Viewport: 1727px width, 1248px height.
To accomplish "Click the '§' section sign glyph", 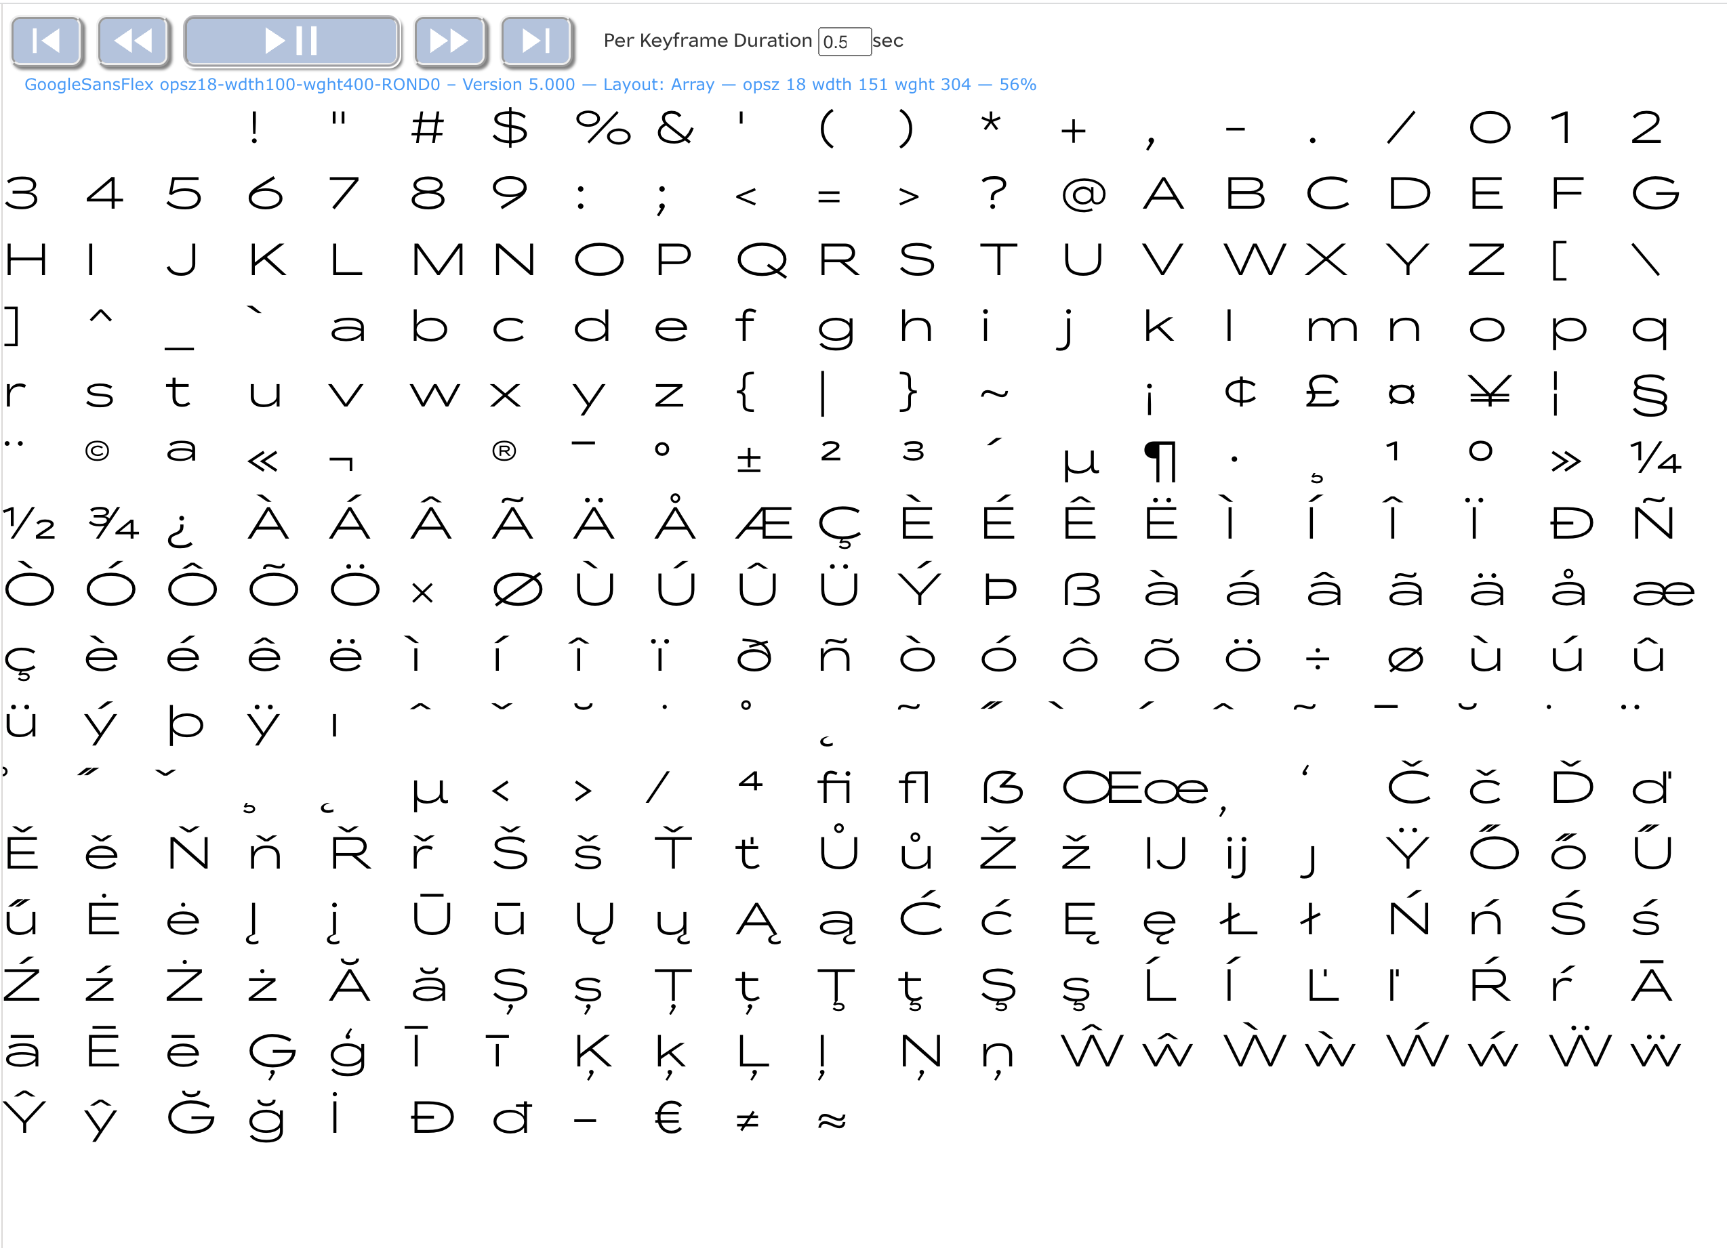I will tap(1650, 395).
